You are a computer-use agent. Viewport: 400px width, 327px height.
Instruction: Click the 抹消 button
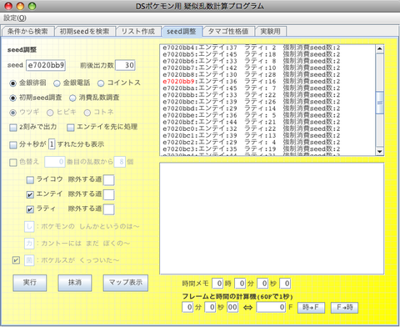(75, 283)
